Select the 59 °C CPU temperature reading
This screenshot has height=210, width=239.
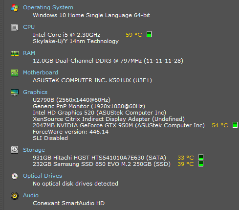coord(134,35)
